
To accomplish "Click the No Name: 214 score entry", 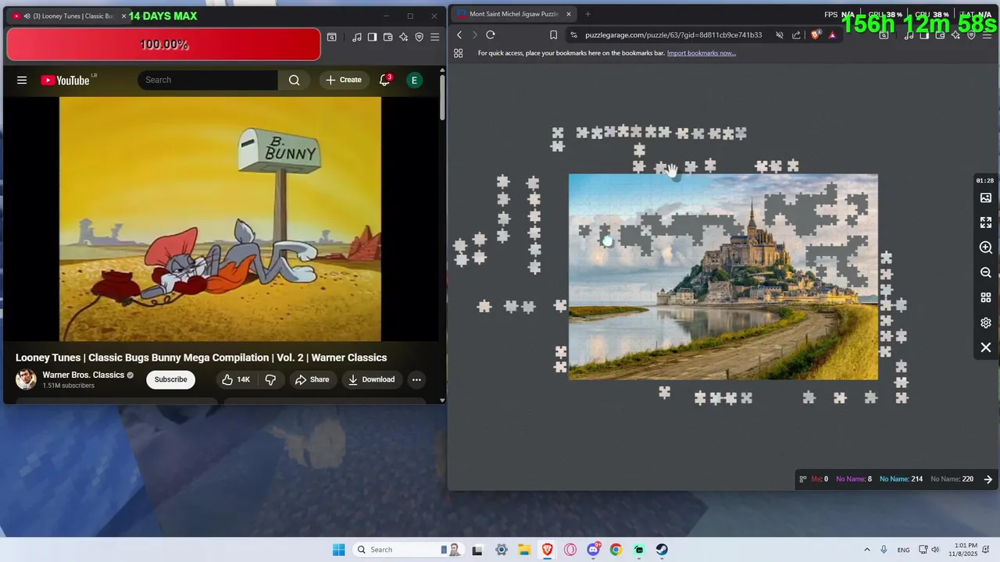I will pos(901,479).
